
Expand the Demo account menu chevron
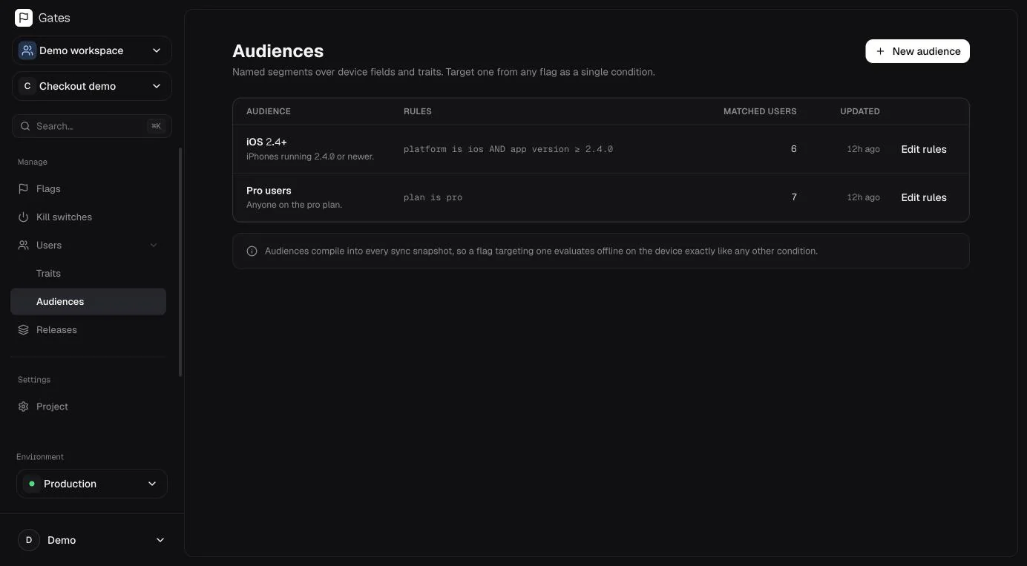[x=160, y=540]
